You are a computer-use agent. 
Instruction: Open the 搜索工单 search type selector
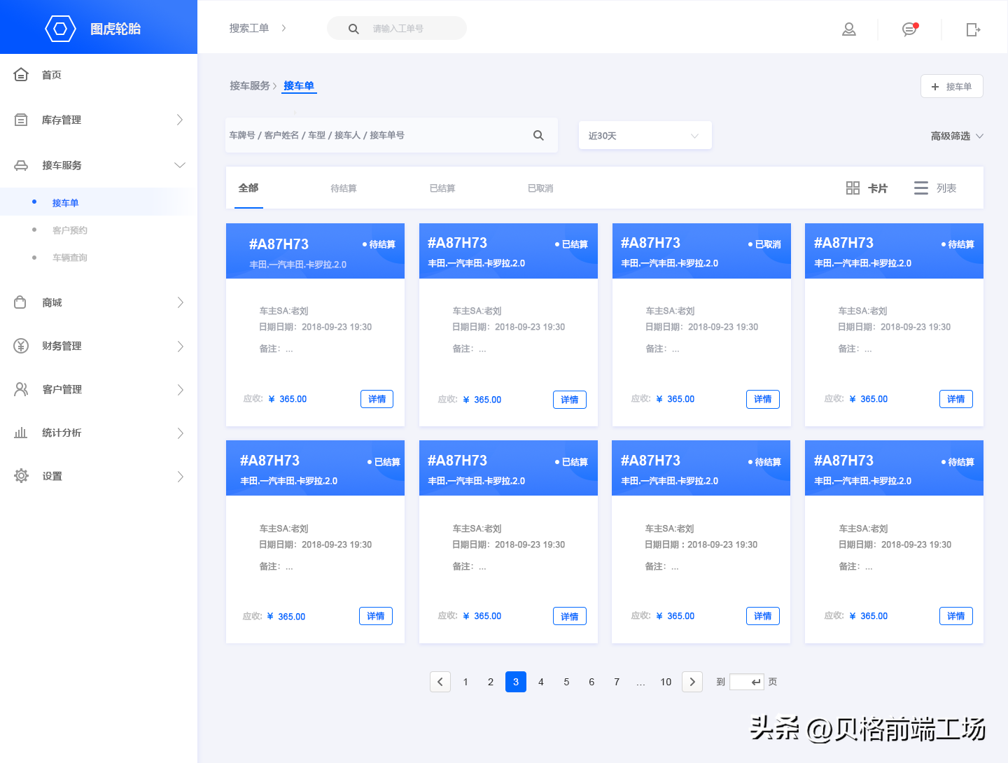[x=258, y=28]
